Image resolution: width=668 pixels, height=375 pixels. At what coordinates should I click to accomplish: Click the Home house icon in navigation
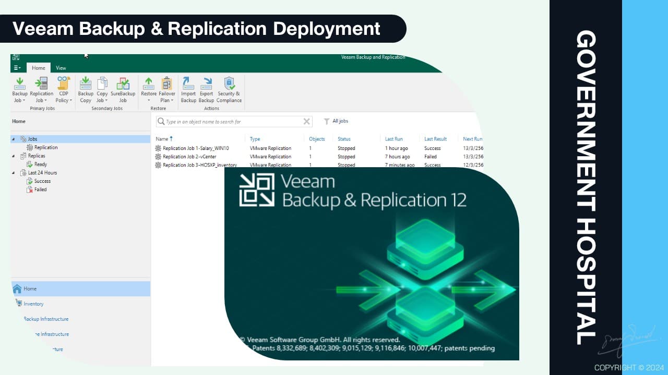pyautogui.click(x=17, y=289)
